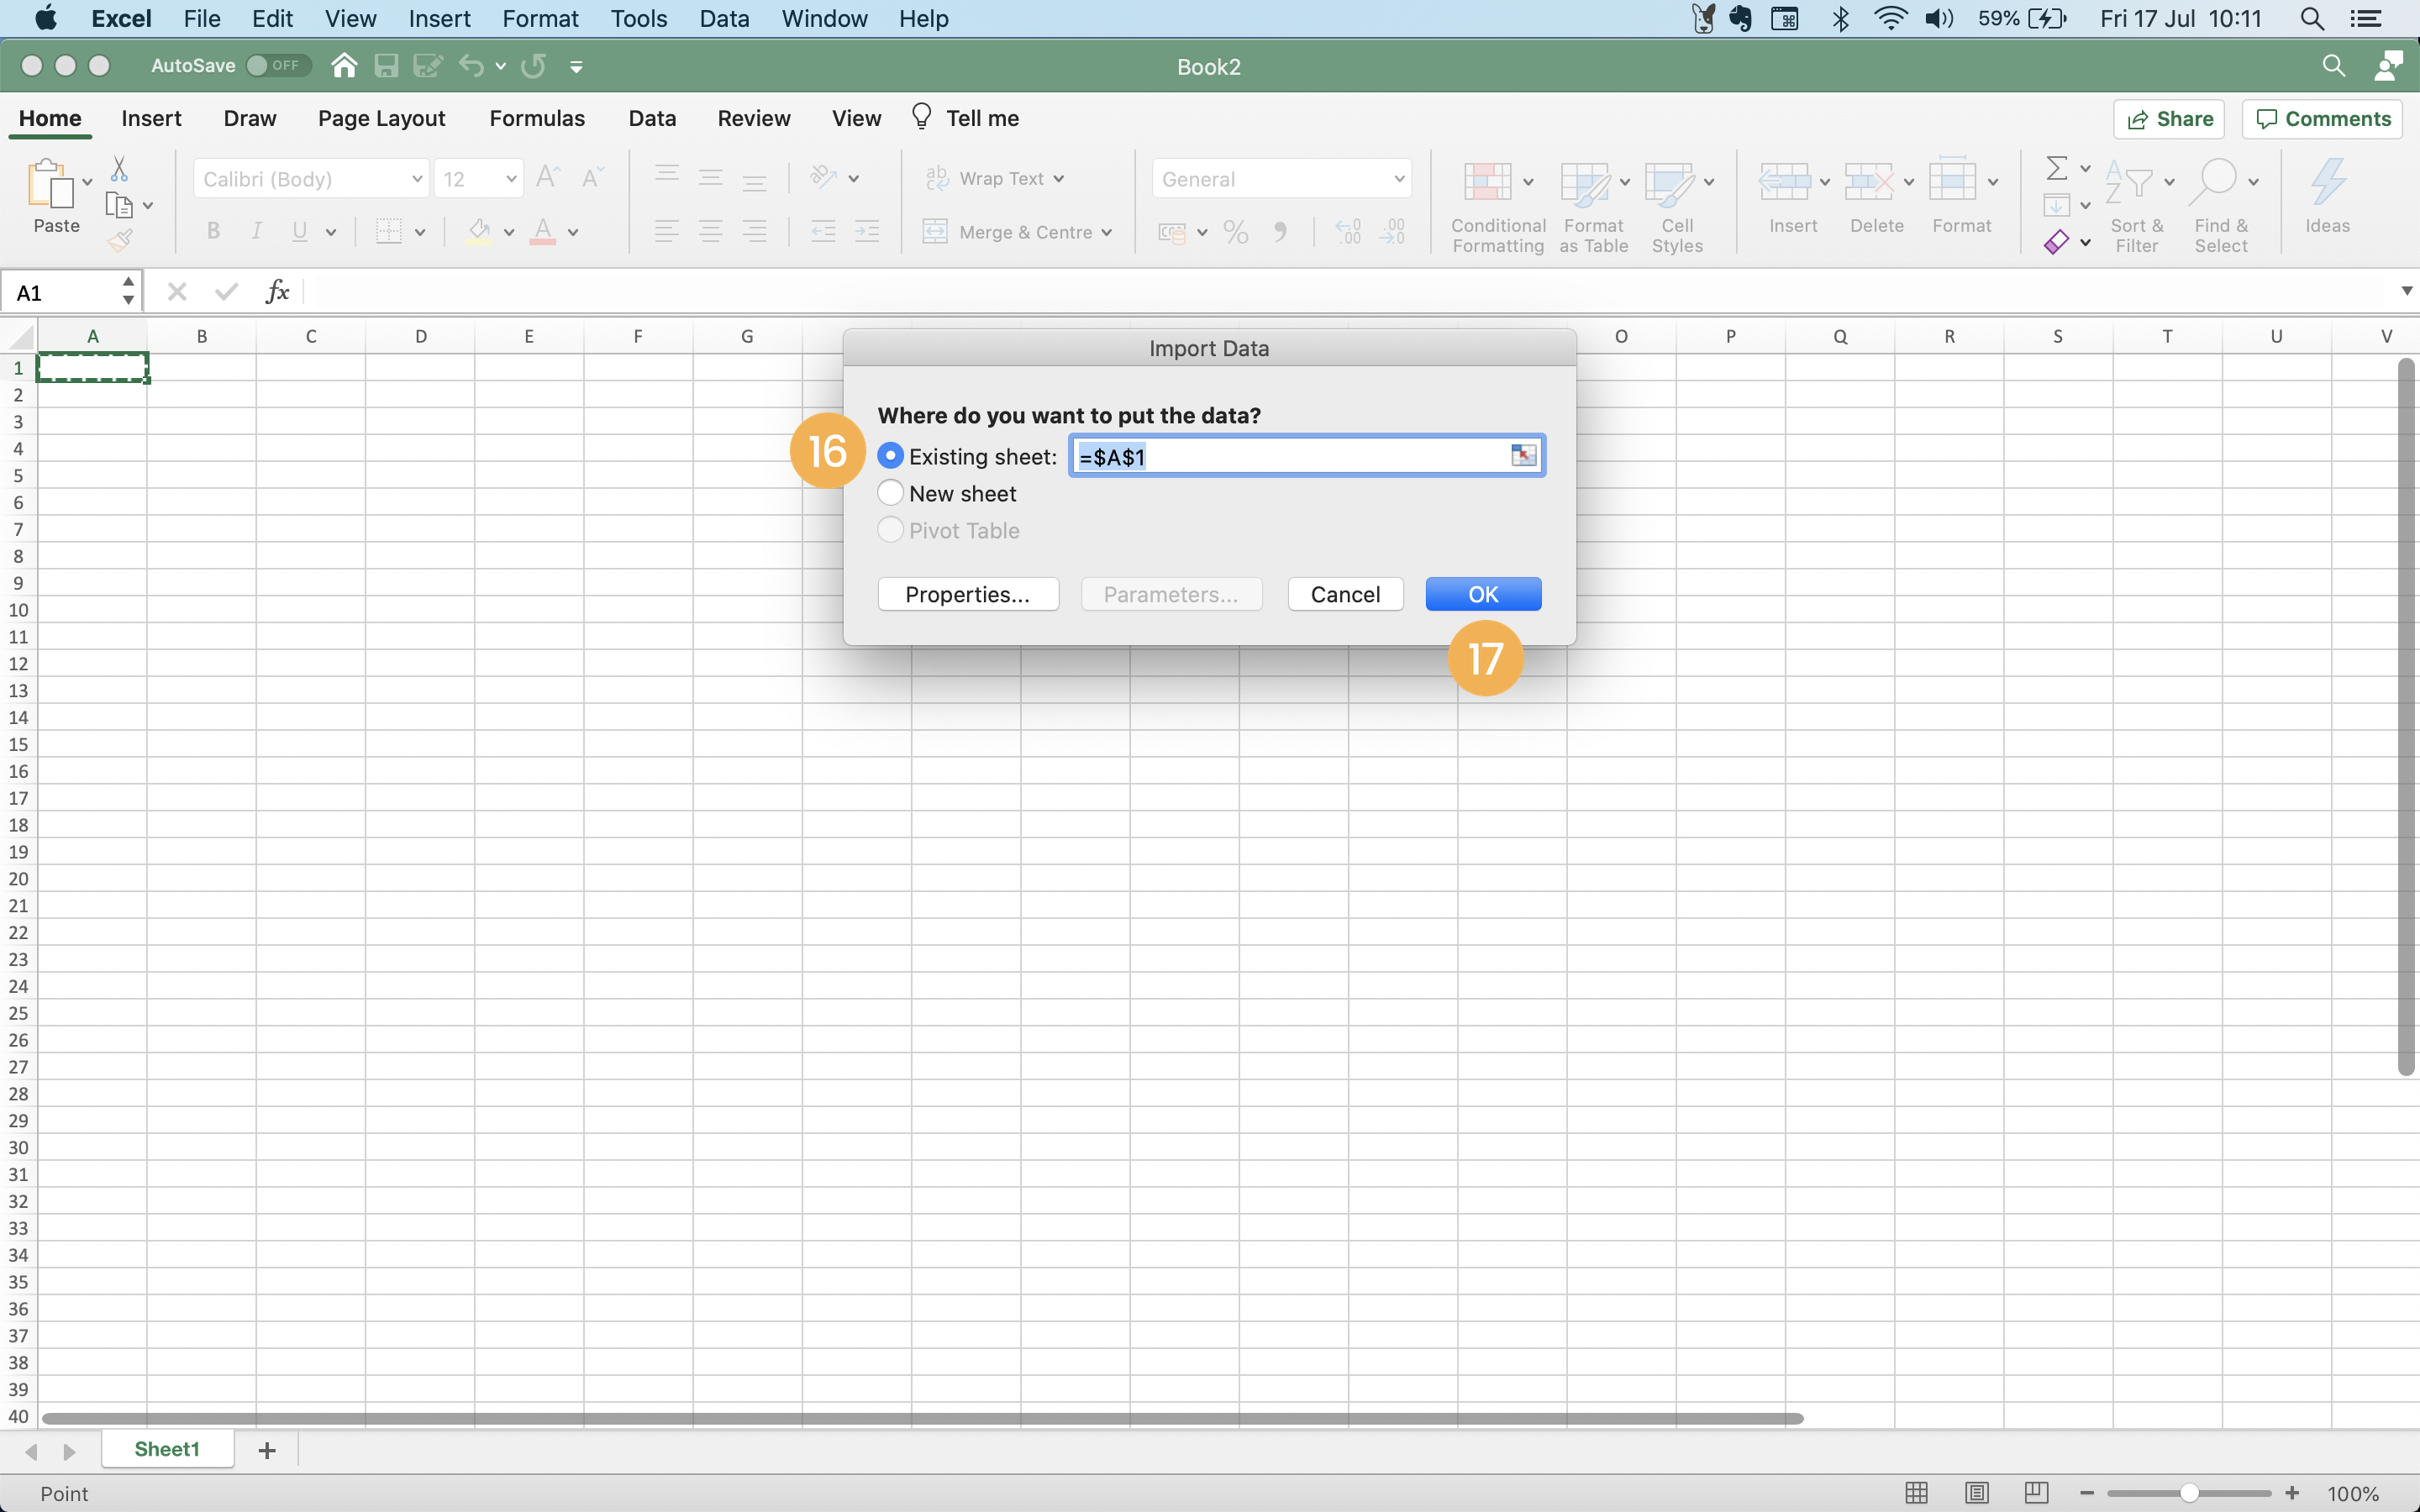Open macOS Spotlight search icon

pyautogui.click(x=2311, y=19)
